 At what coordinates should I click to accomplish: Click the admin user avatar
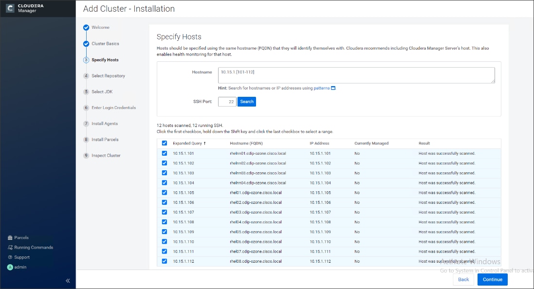click(x=10, y=267)
